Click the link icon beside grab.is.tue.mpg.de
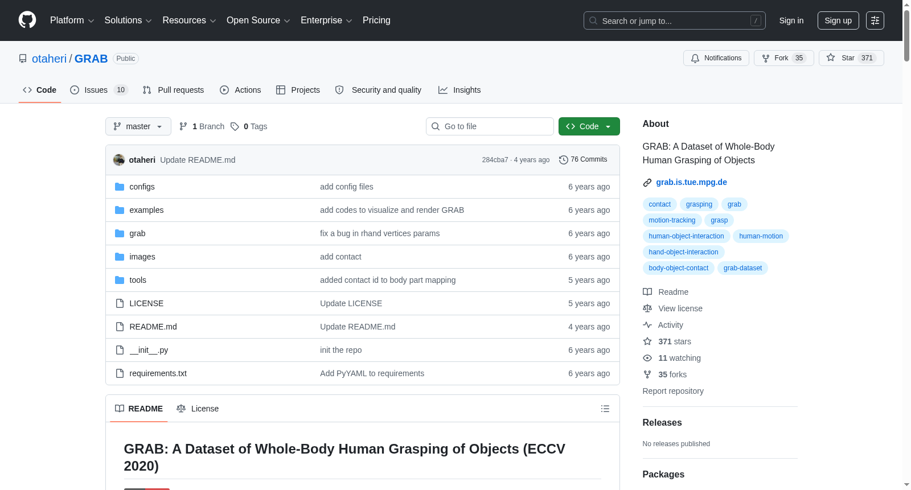911x490 pixels. pyautogui.click(x=647, y=183)
